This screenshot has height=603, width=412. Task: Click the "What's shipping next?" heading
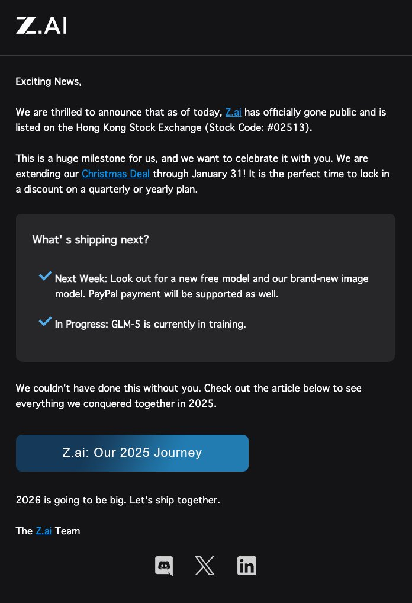[91, 239]
